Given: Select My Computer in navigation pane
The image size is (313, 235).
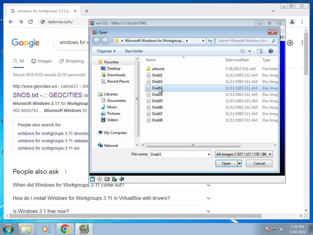Looking at the screenshot, I should (x=115, y=133).
